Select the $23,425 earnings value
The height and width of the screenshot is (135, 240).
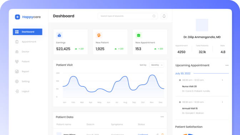[x=63, y=49]
